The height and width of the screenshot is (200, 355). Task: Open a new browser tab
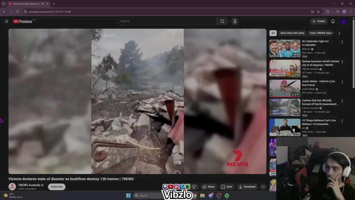(54, 4)
